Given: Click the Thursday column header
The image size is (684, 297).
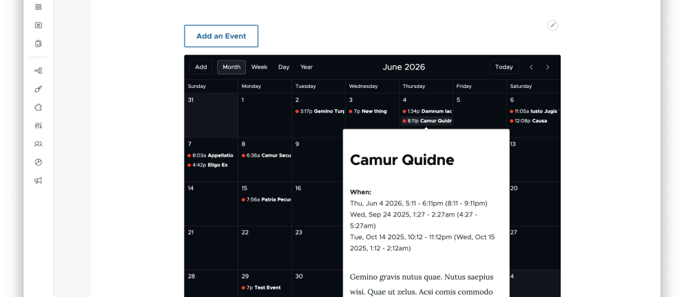Looking at the screenshot, I should click(x=414, y=86).
